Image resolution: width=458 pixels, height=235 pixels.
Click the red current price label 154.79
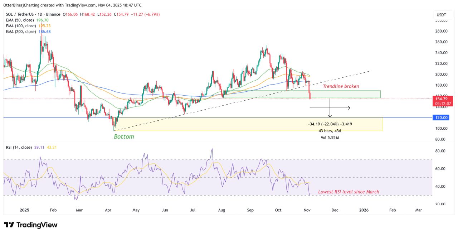pyautogui.click(x=443, y=99)
